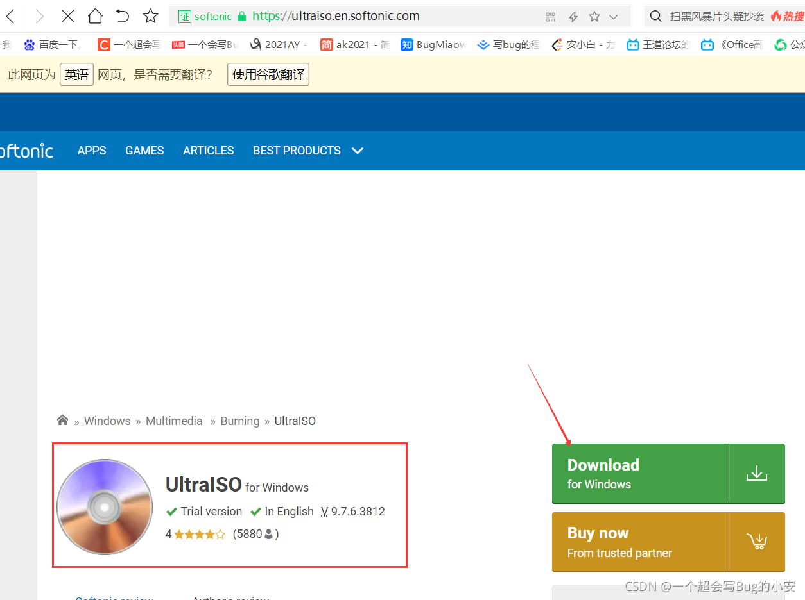
Task: Click the search box showing 扫黑风暴片头疑抄袭
Action: [716, 16]
